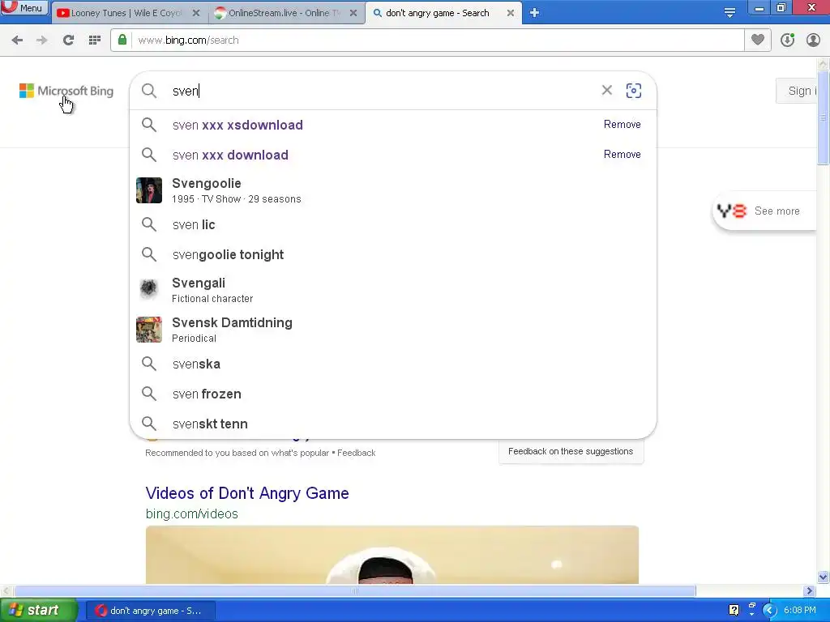Click the Microsoft Bing logo
Image resolution: width=830 pixels, height=622 pixels.
(66, 91)
